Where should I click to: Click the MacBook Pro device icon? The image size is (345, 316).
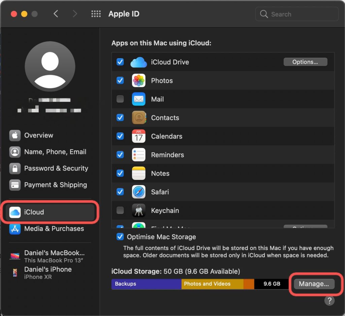coord(15,256)
